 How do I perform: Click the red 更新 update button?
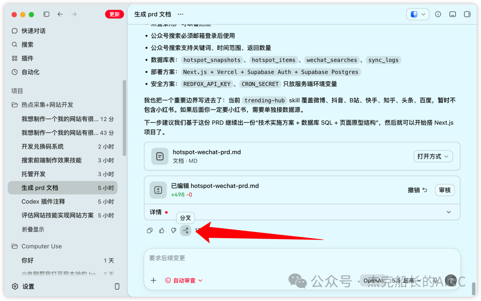point(114,14)
